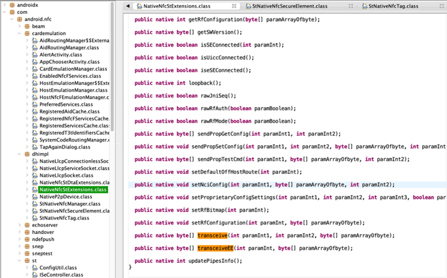Collapse the android.nfc package

pyautogui.click(x=12, y=19)
